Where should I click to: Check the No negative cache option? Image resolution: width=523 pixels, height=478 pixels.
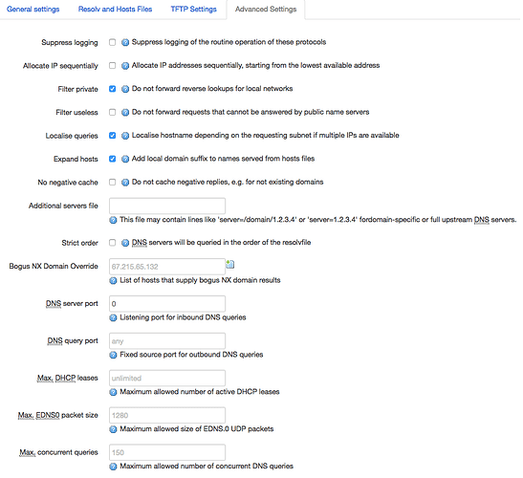[113, 183]
